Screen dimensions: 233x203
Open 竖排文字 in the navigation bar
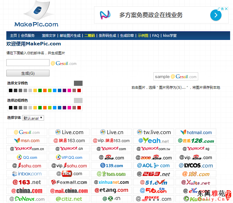point(49,35)
